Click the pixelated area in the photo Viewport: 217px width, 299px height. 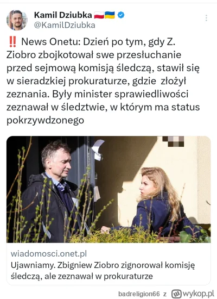click(173, 141)
